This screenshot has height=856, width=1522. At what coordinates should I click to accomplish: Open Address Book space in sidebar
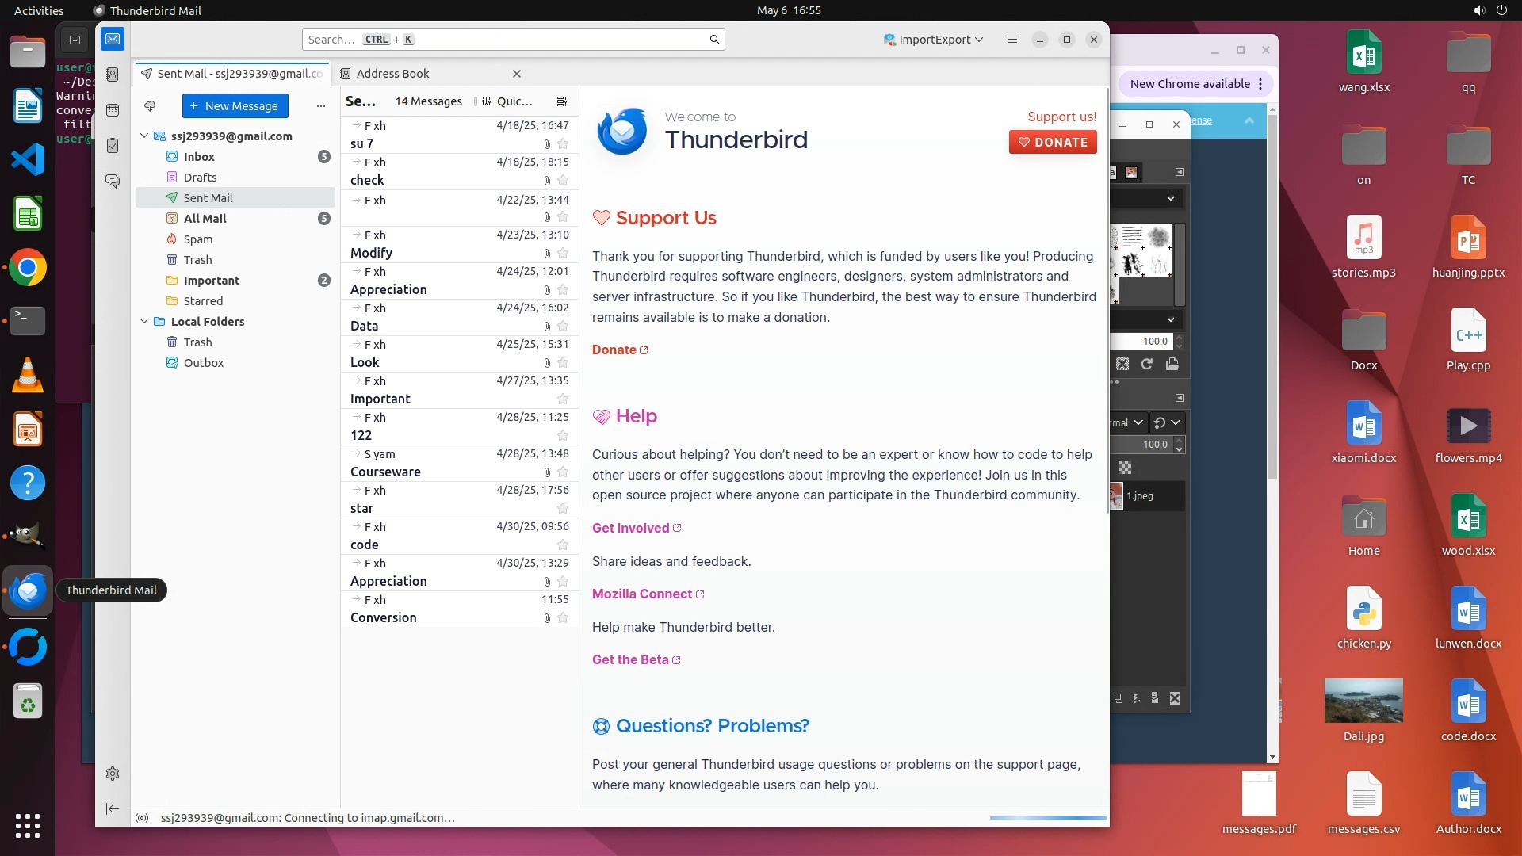click(113, 75)
